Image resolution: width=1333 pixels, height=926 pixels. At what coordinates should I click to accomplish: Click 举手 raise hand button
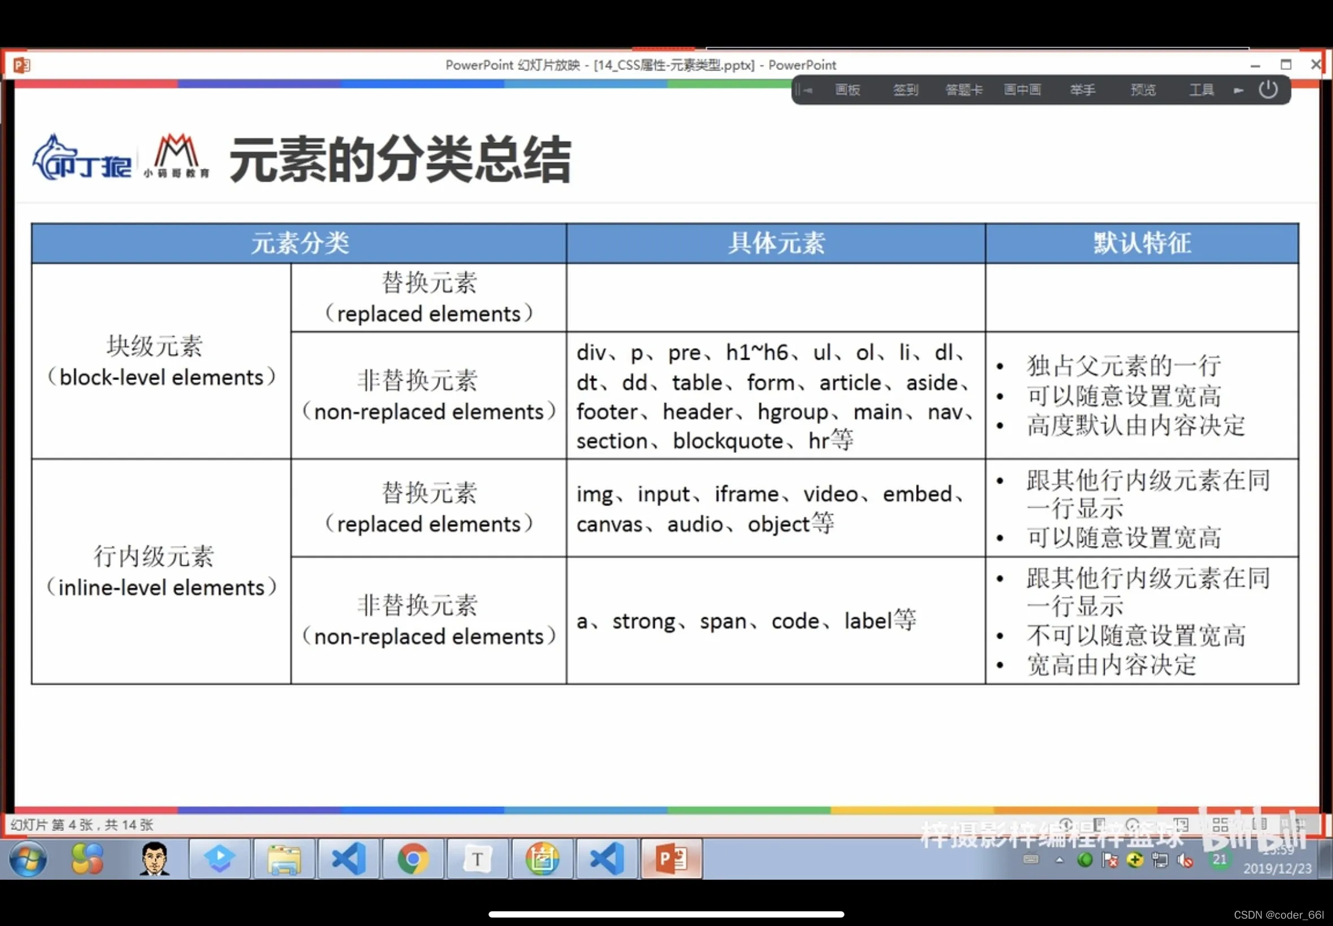[1082, 90]
